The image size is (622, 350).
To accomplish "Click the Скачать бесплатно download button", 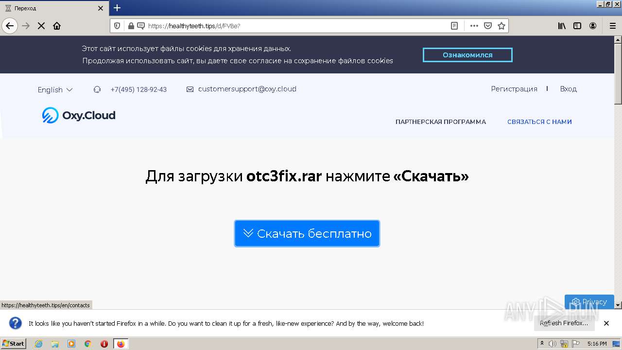I will (307, 233).
